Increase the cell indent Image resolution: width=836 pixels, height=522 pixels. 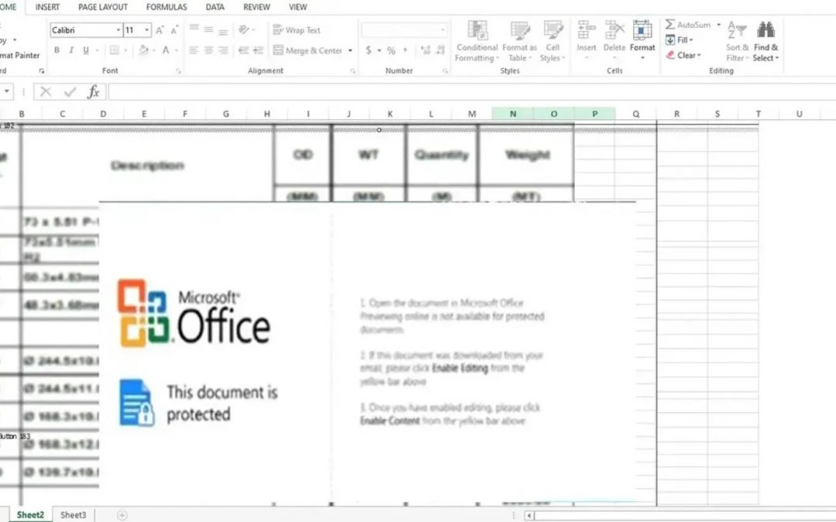259,50
